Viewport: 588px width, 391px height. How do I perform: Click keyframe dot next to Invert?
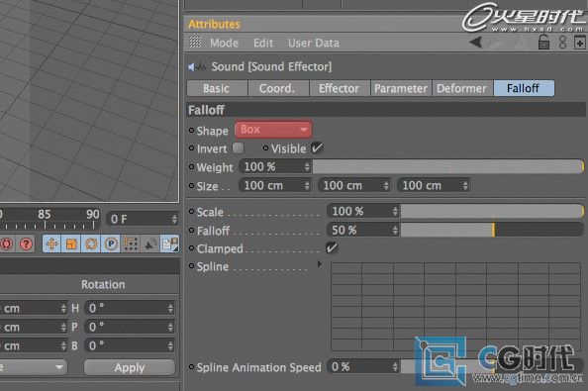coord(191,148)
